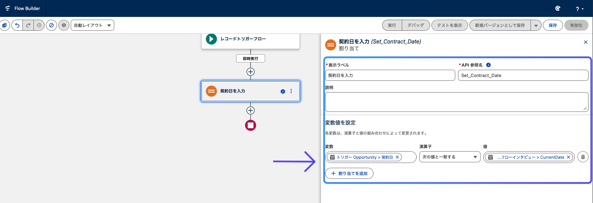Click the 値 field calendar icon
The height and width of the screenshot is (203, 593).
point(490,157)
